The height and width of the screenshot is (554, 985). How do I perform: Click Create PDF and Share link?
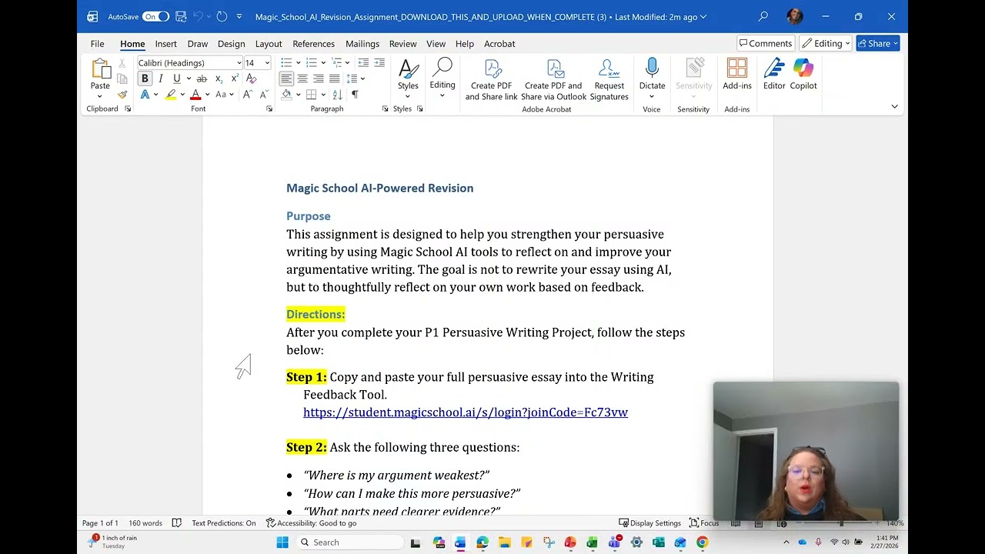491,80
